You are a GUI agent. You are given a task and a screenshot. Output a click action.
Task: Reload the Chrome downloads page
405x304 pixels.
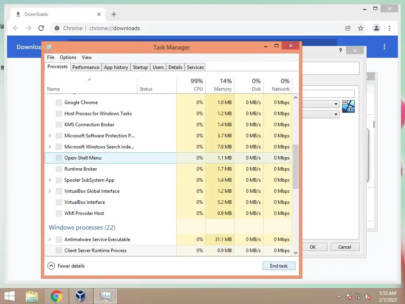pyautogui.click(x=41, y=28)
